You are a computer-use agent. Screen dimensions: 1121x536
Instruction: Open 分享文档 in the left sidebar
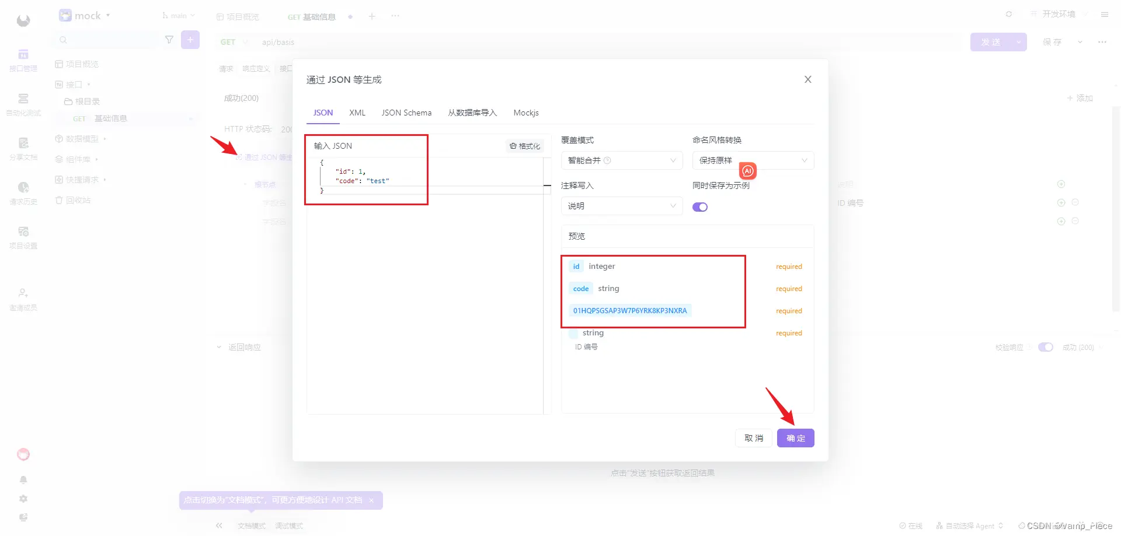[23, 149]
